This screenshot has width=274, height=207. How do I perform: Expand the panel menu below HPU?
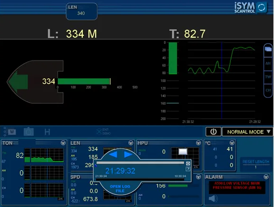click(198, 177)
